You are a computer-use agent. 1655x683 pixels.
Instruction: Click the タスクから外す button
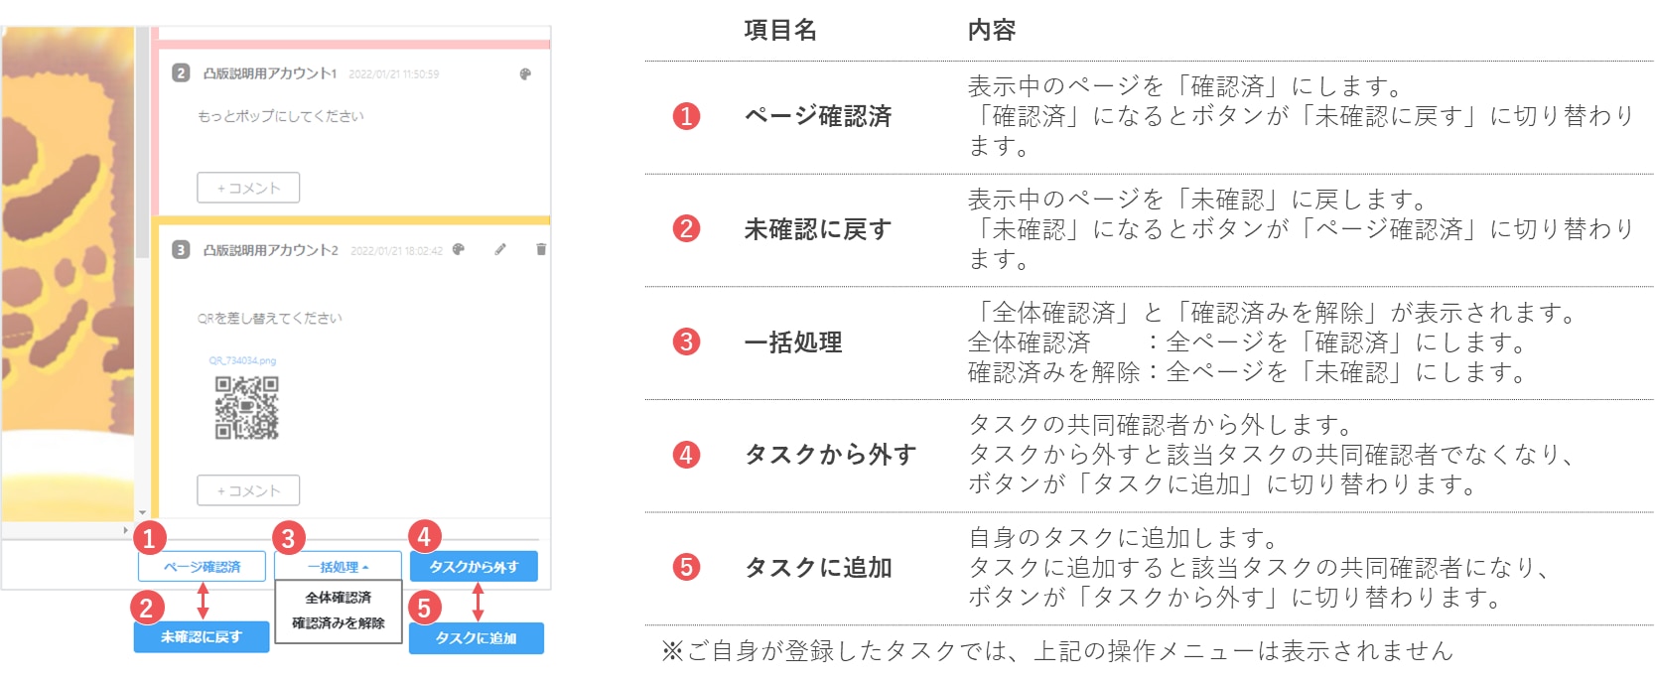[474, 567]
